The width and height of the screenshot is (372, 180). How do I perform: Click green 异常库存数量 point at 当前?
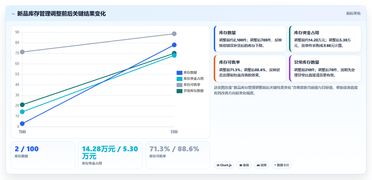22,105
